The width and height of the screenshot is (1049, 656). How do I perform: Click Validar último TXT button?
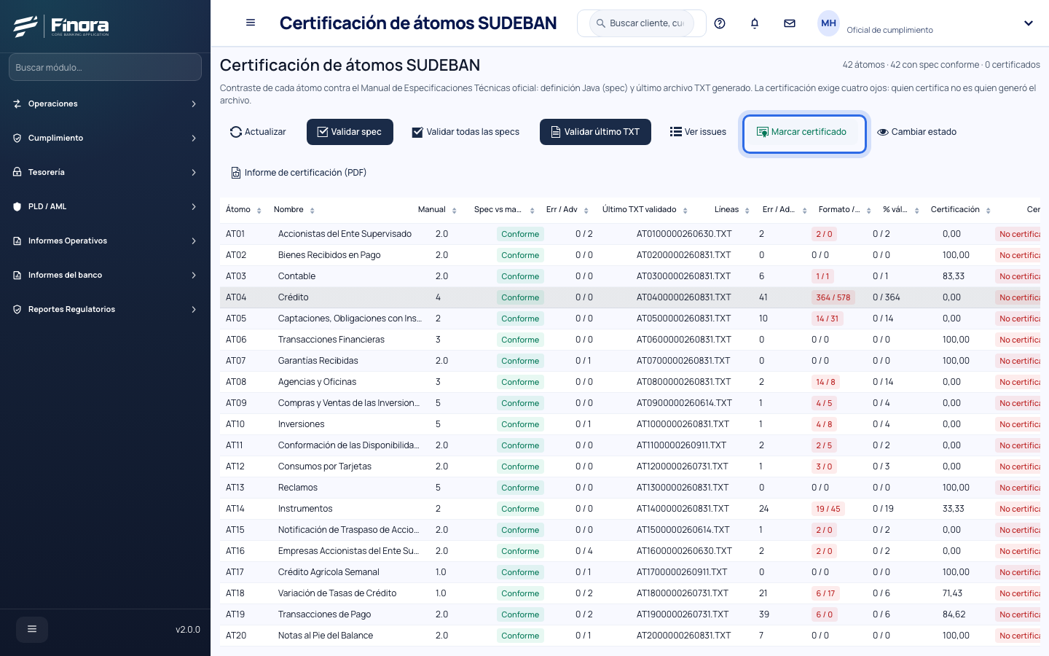(x=595, y=132)
